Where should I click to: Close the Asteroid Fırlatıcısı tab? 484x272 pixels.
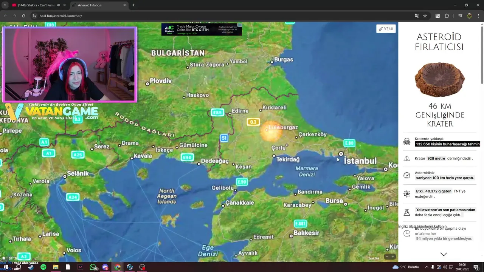pos(124,5)
